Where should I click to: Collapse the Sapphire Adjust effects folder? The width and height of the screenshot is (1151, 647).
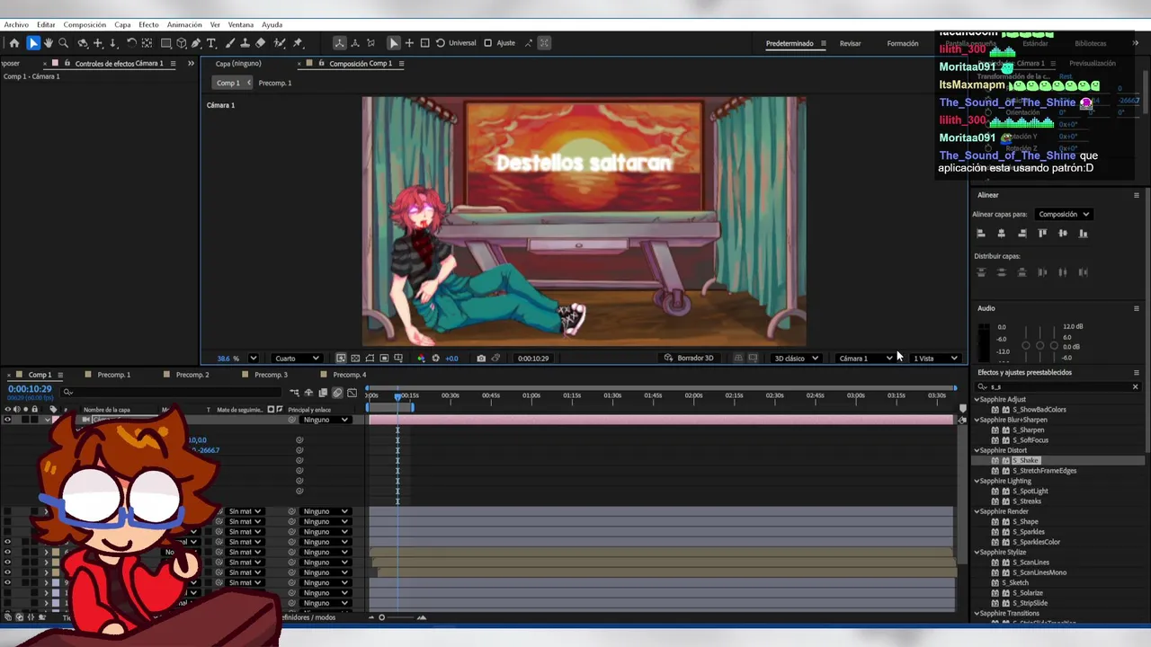click(x=977, y=400)
